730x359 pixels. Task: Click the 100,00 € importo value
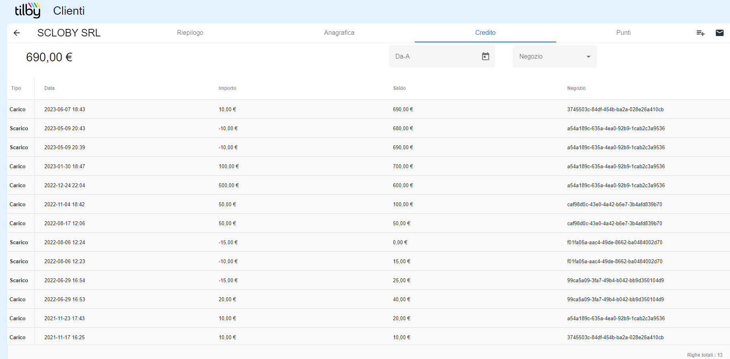click(x=229, y=167)
